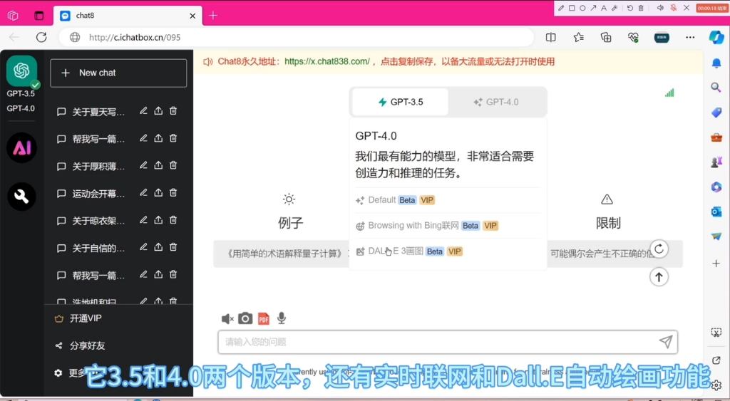Open the AI tools sidebar icon

pyautogui.click(x=22, y=147)
